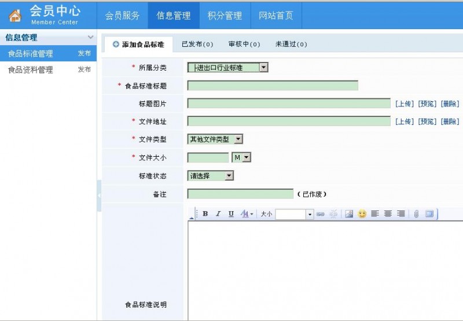This screenshot has height=321, width=463.
Task: Click the insert hyperlink icon
Action: tap(321, 214)
